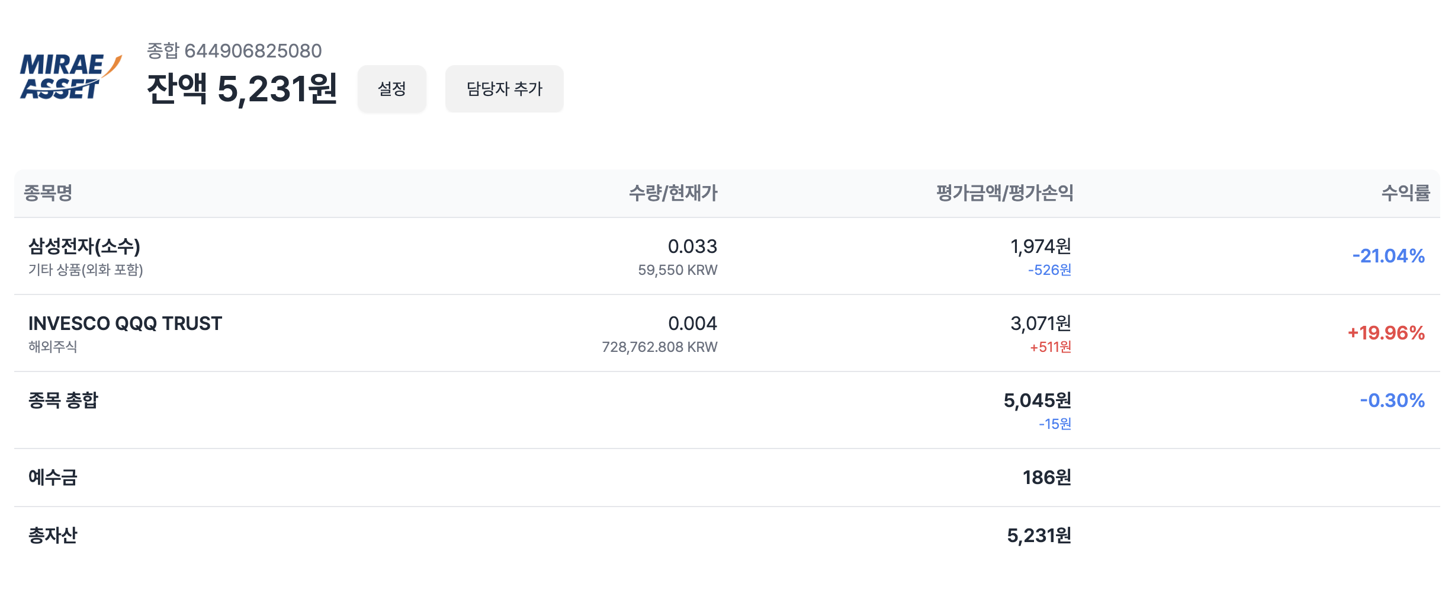Click the -21.04% return value
1445x596 pixels.
[x=1388, y=256]
